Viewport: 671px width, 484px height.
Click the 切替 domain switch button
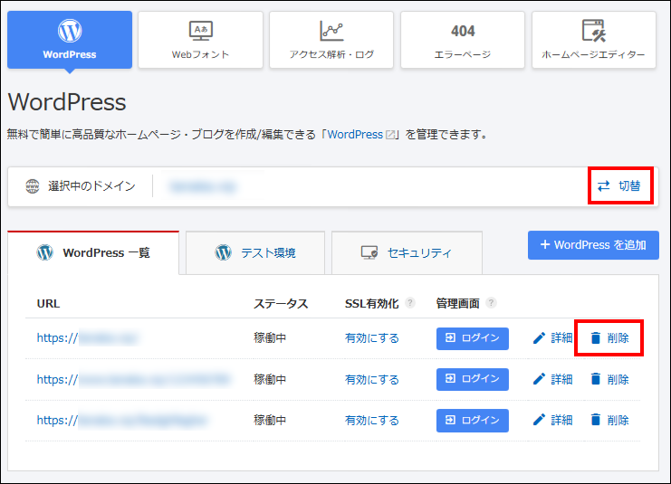point(620,186)
